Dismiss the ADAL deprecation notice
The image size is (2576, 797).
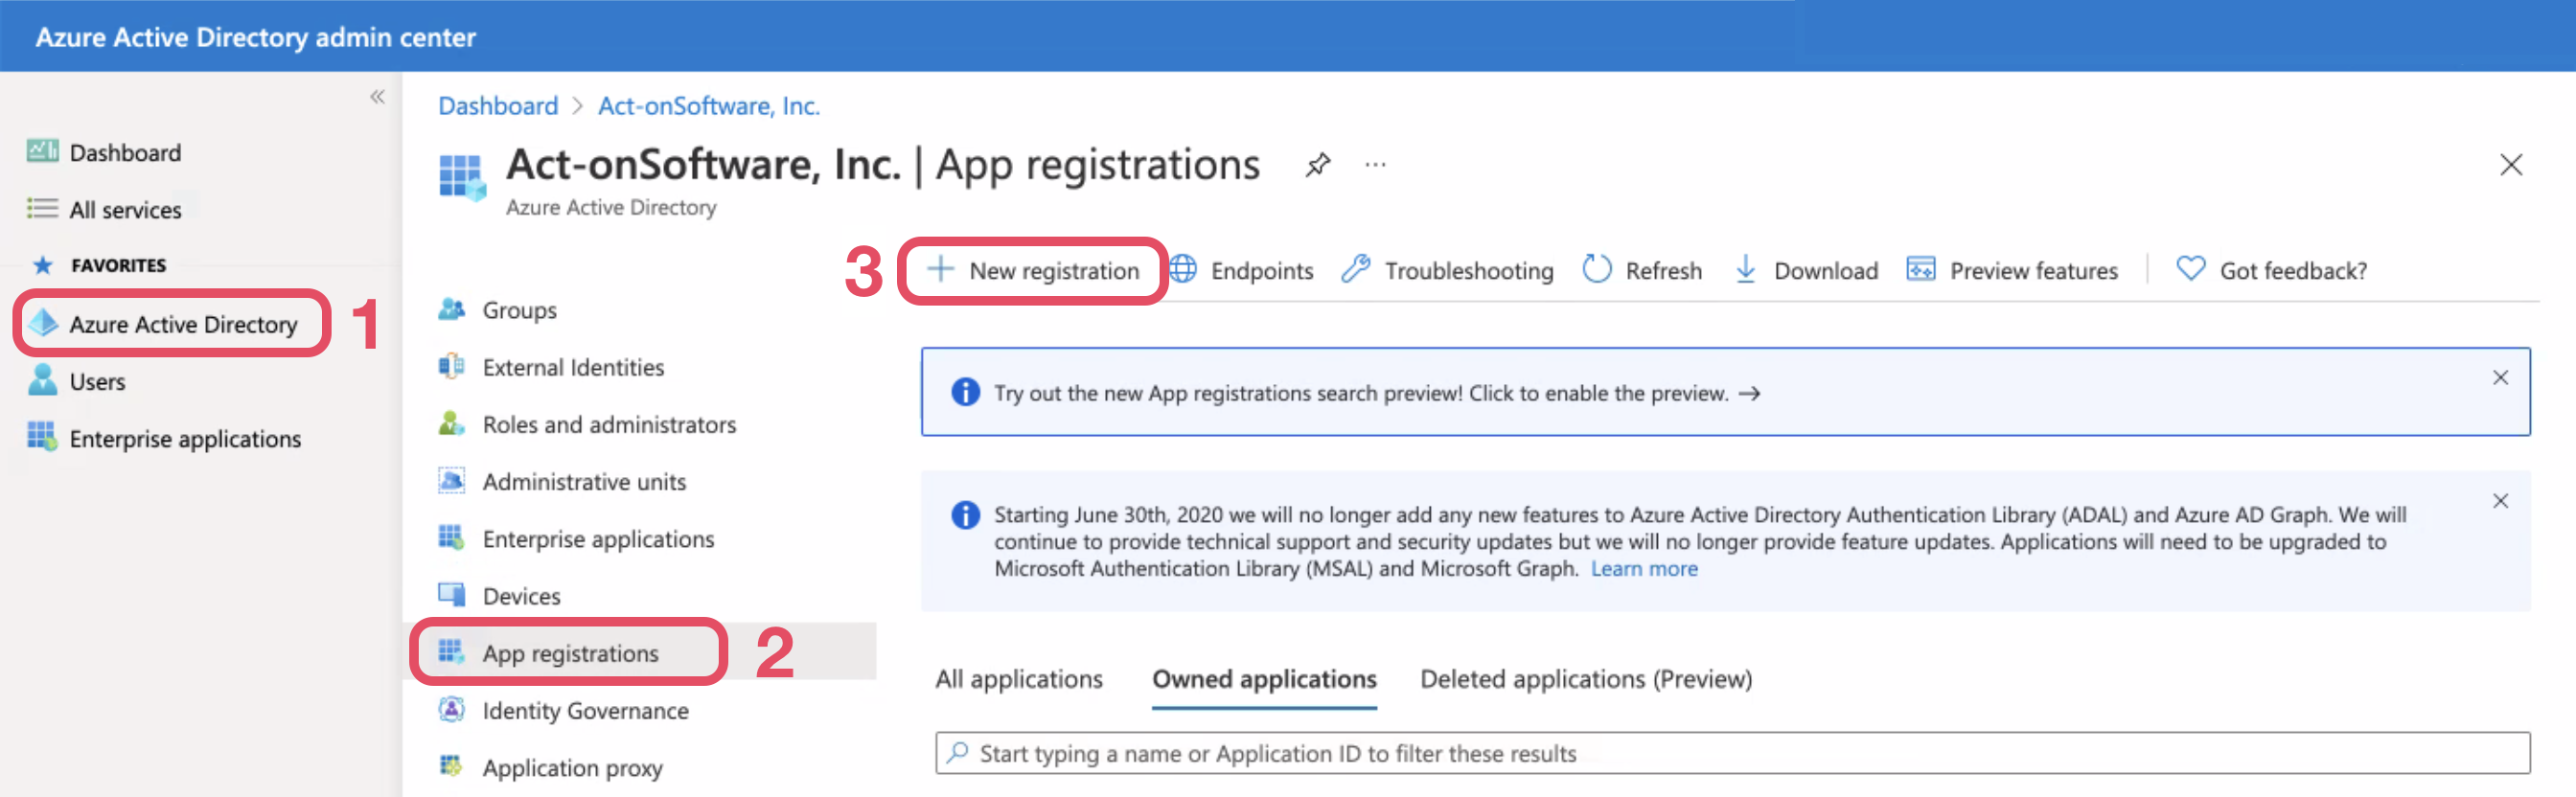(x=2500, y=500)
